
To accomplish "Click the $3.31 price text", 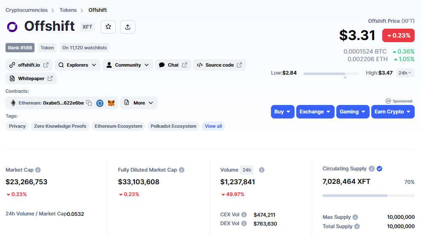I will 357,35.
